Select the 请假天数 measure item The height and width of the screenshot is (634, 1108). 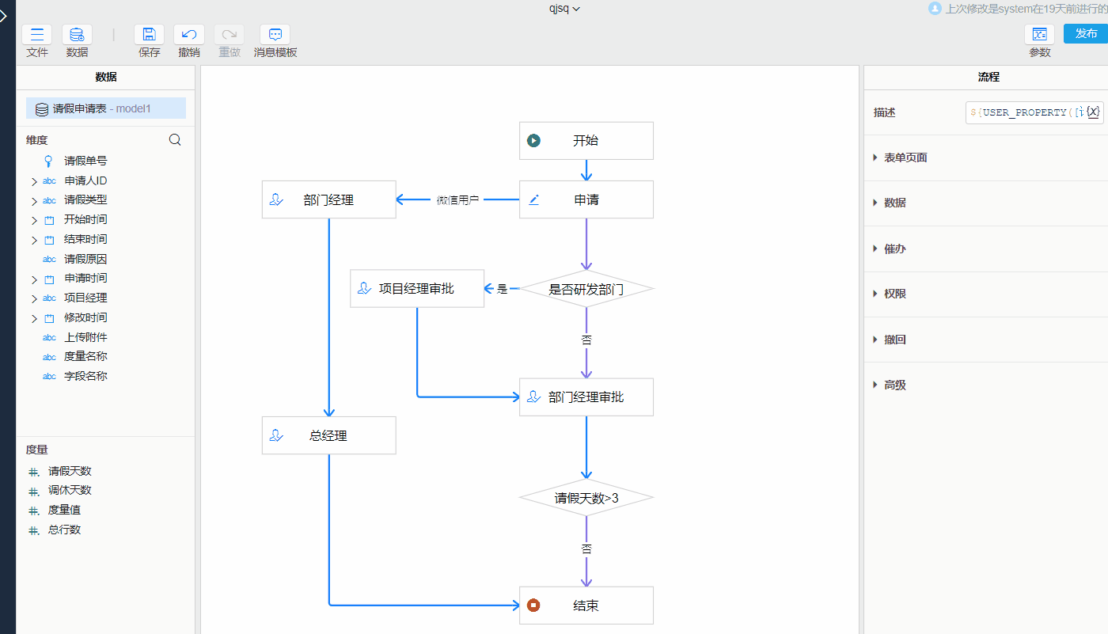pyautogui.click(x=70, y=471)
